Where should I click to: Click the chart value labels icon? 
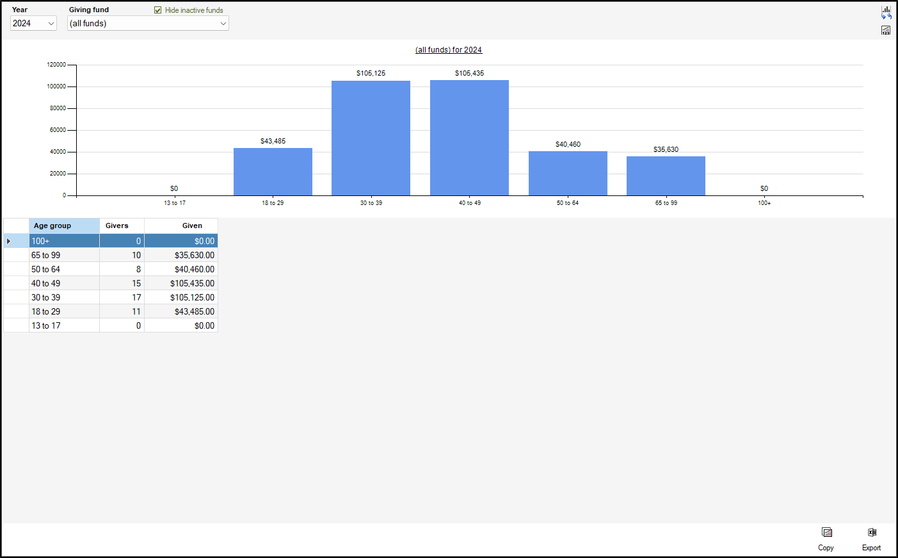(886, 30)
